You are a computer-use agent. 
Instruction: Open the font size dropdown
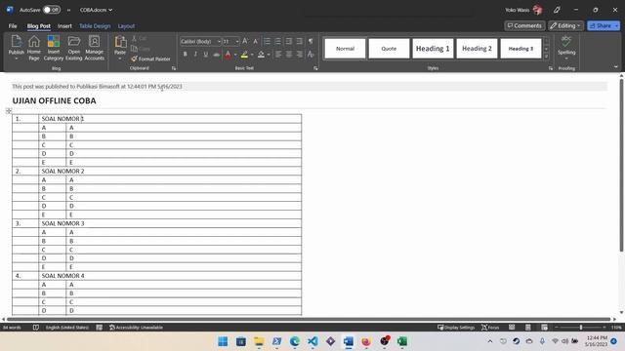(237, 41)
